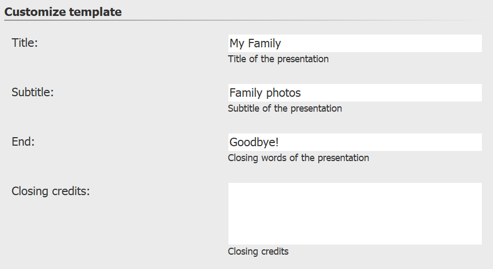
Task: Click the "Closing credits" hint below the text area
Action: (258, 251)
